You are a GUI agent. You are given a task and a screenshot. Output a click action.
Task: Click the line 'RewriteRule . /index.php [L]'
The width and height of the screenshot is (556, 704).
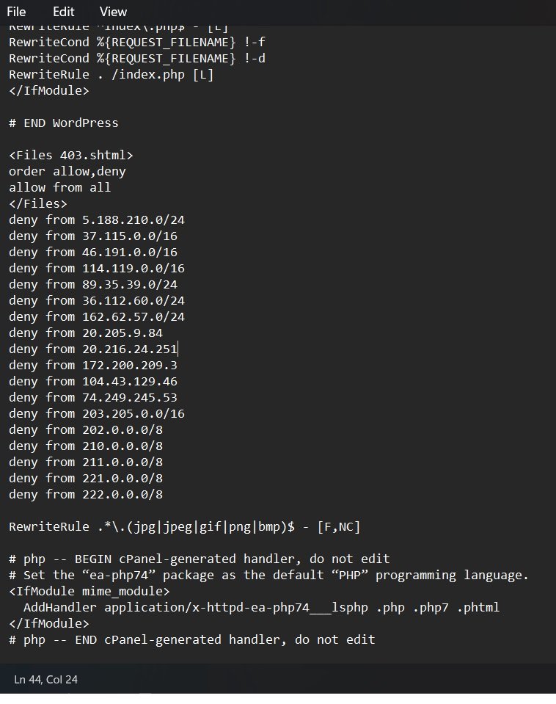[110, 74]
